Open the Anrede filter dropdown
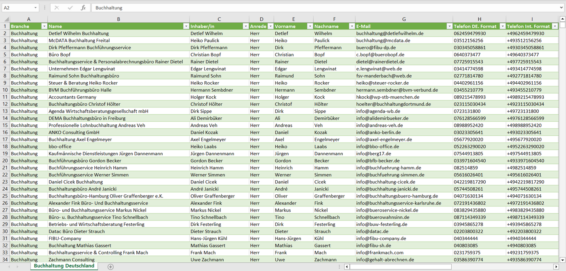The width and height of the screenshot is (566, 271). [270, 27]
